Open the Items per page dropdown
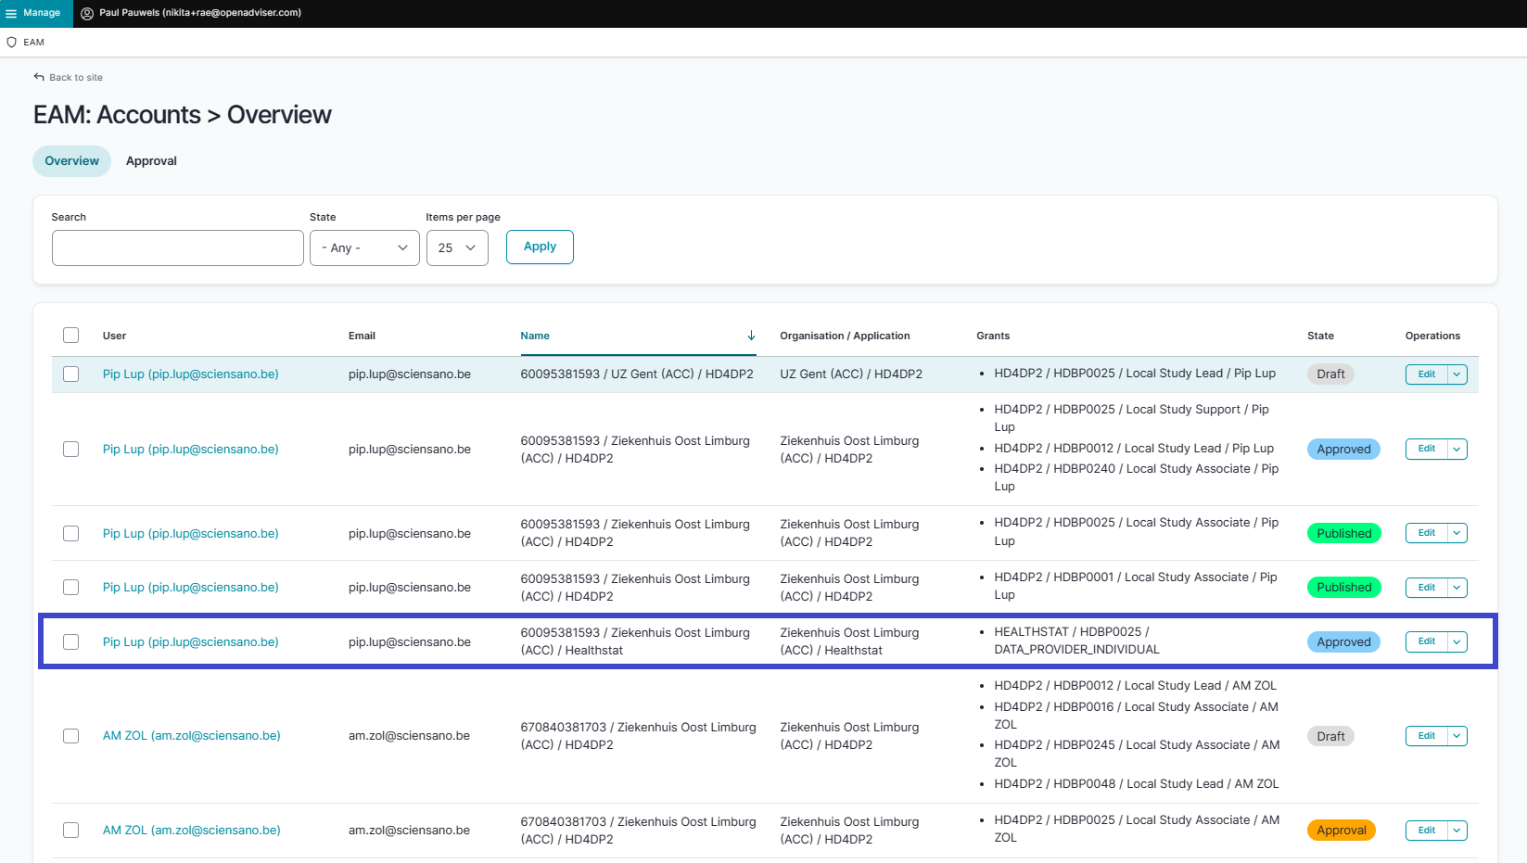The height and width of the screenshot is (863, 1527). [x=457, y=247]
